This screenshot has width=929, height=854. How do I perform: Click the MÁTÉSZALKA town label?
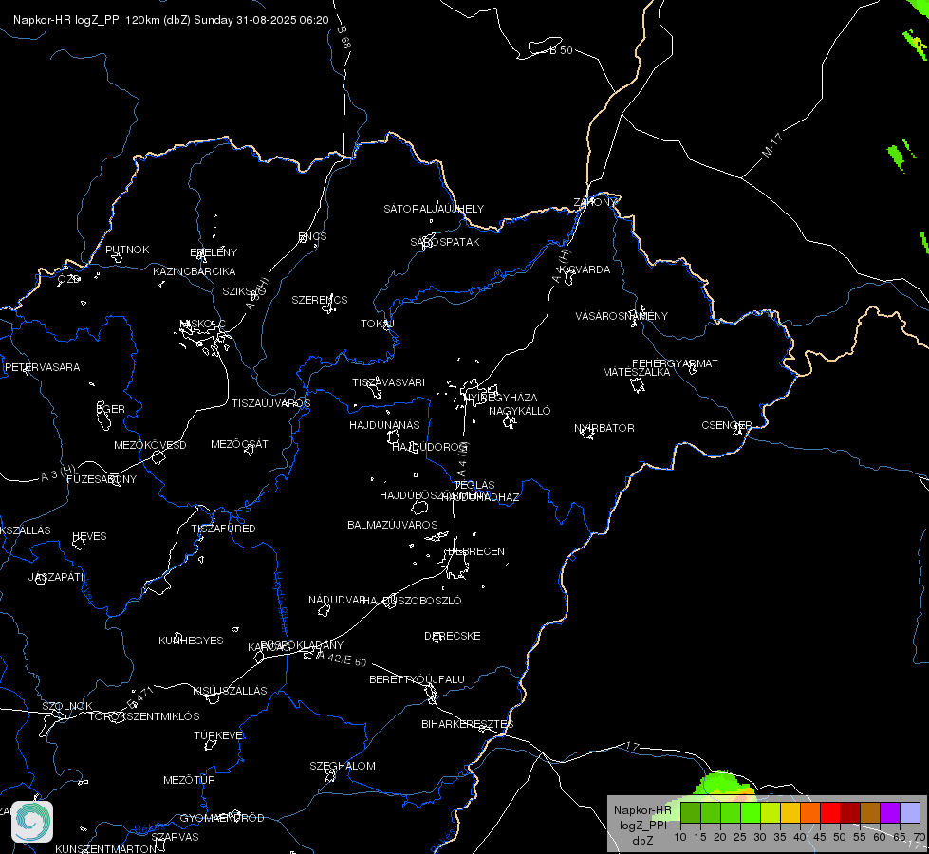(x=637, y=372)
